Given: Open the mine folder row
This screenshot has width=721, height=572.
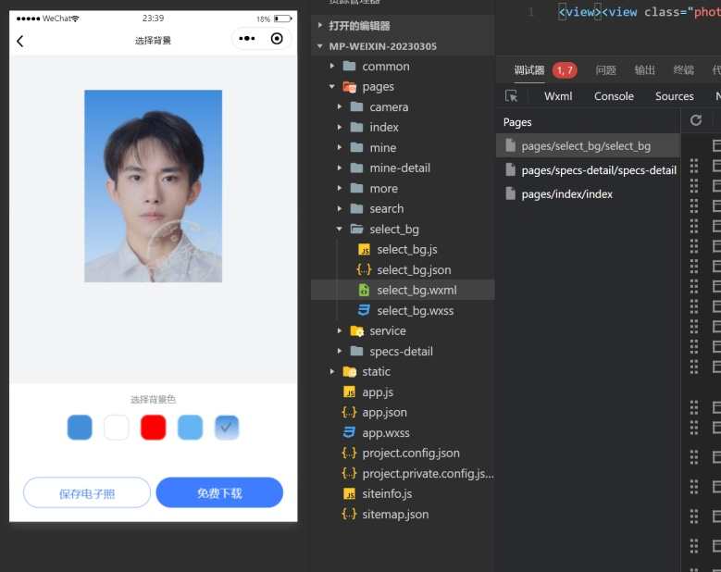Looking at the screenshot, I should (403, 147).
